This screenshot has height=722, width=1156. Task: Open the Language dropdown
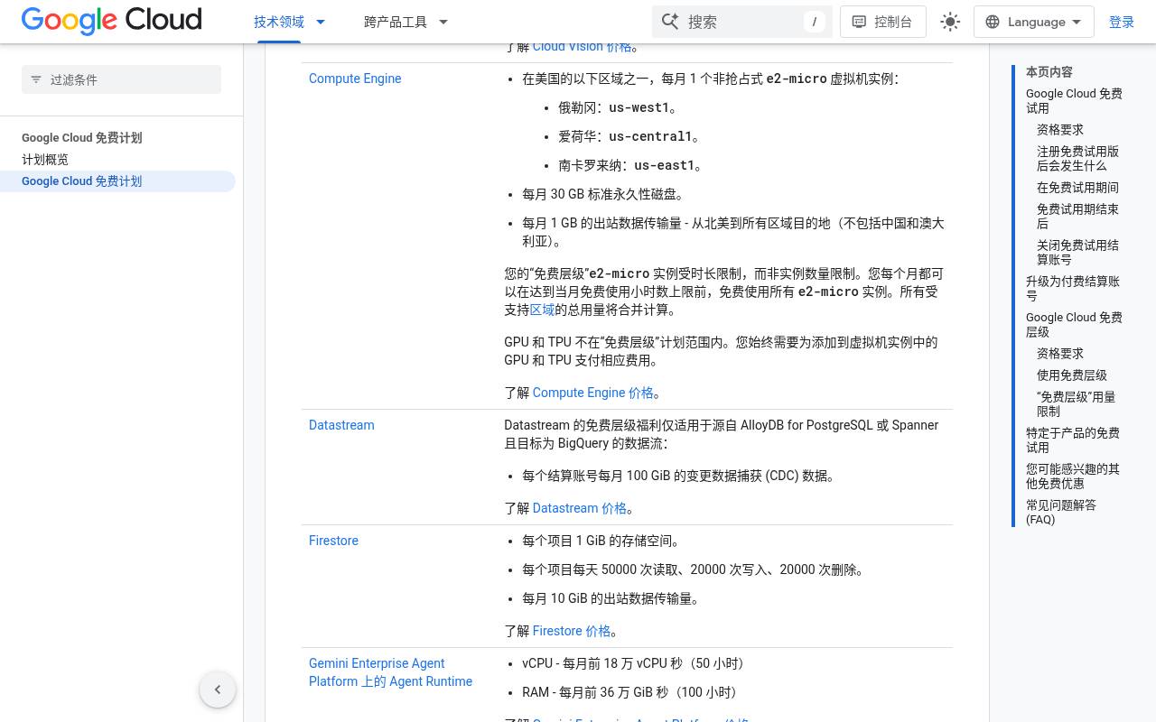(x=1034, y=22)
